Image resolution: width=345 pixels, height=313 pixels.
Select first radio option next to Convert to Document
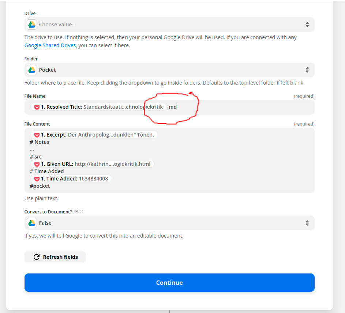click(76, 212)
